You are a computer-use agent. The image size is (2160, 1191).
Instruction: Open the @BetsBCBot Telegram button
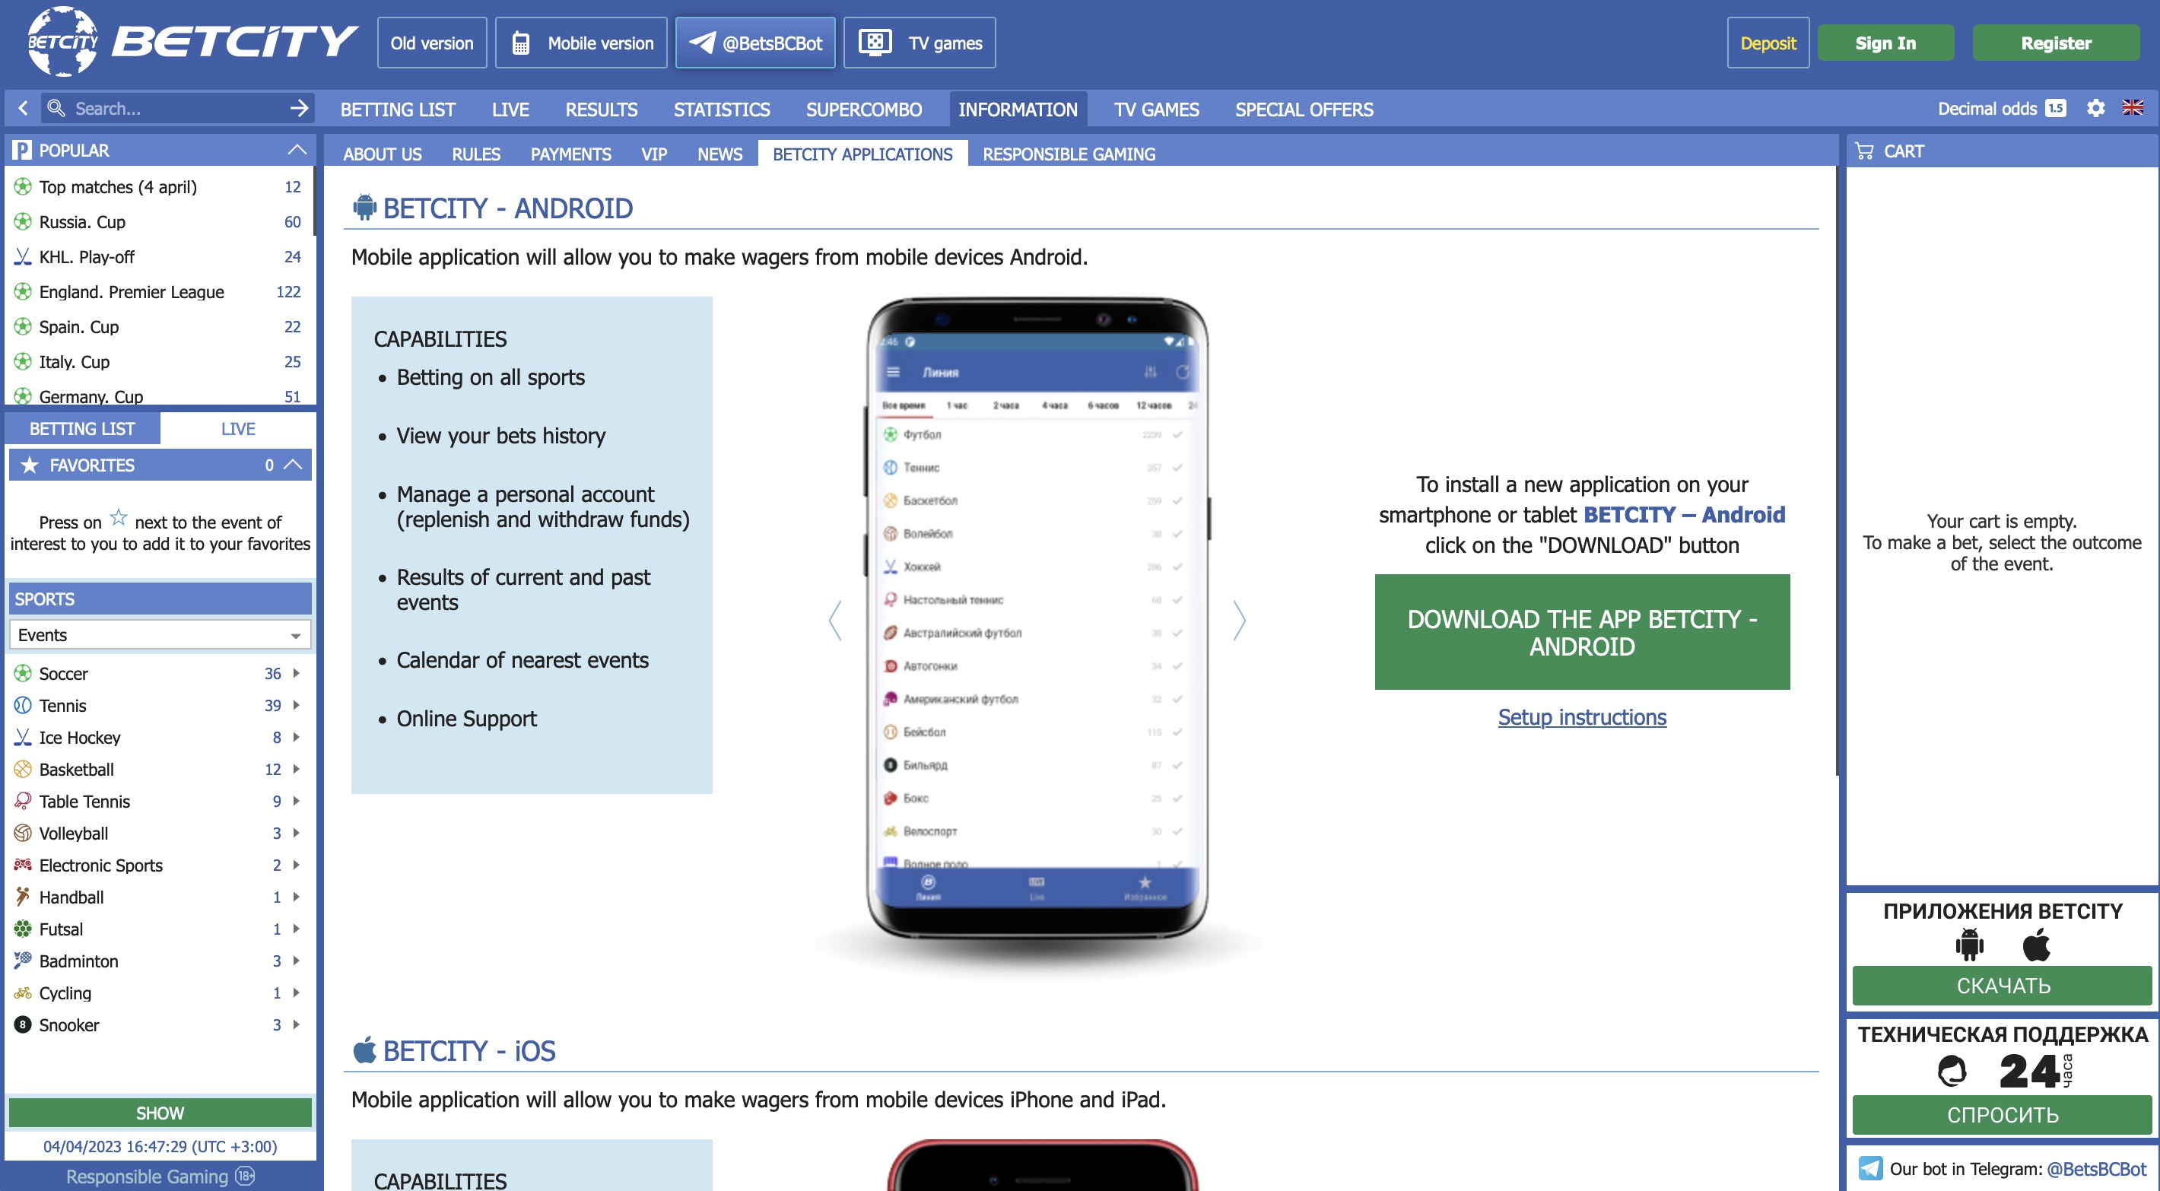pyautogui.click(x=755, y=43)
